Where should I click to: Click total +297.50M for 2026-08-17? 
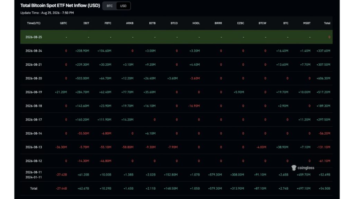323,120
